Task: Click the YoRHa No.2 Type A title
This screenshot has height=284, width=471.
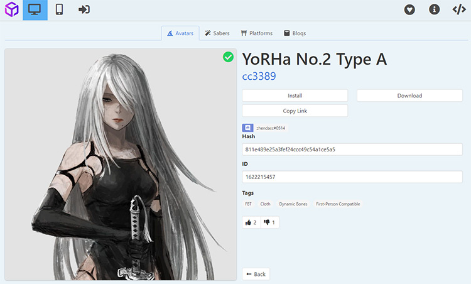Action: click(315, 59)
